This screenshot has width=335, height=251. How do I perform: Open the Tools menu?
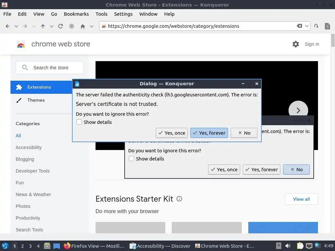101,14
